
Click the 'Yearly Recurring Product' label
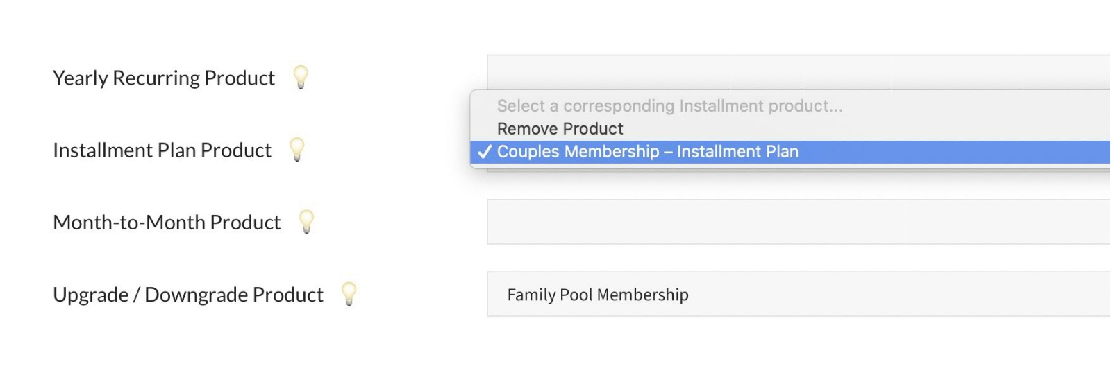[x=164, y=78]
